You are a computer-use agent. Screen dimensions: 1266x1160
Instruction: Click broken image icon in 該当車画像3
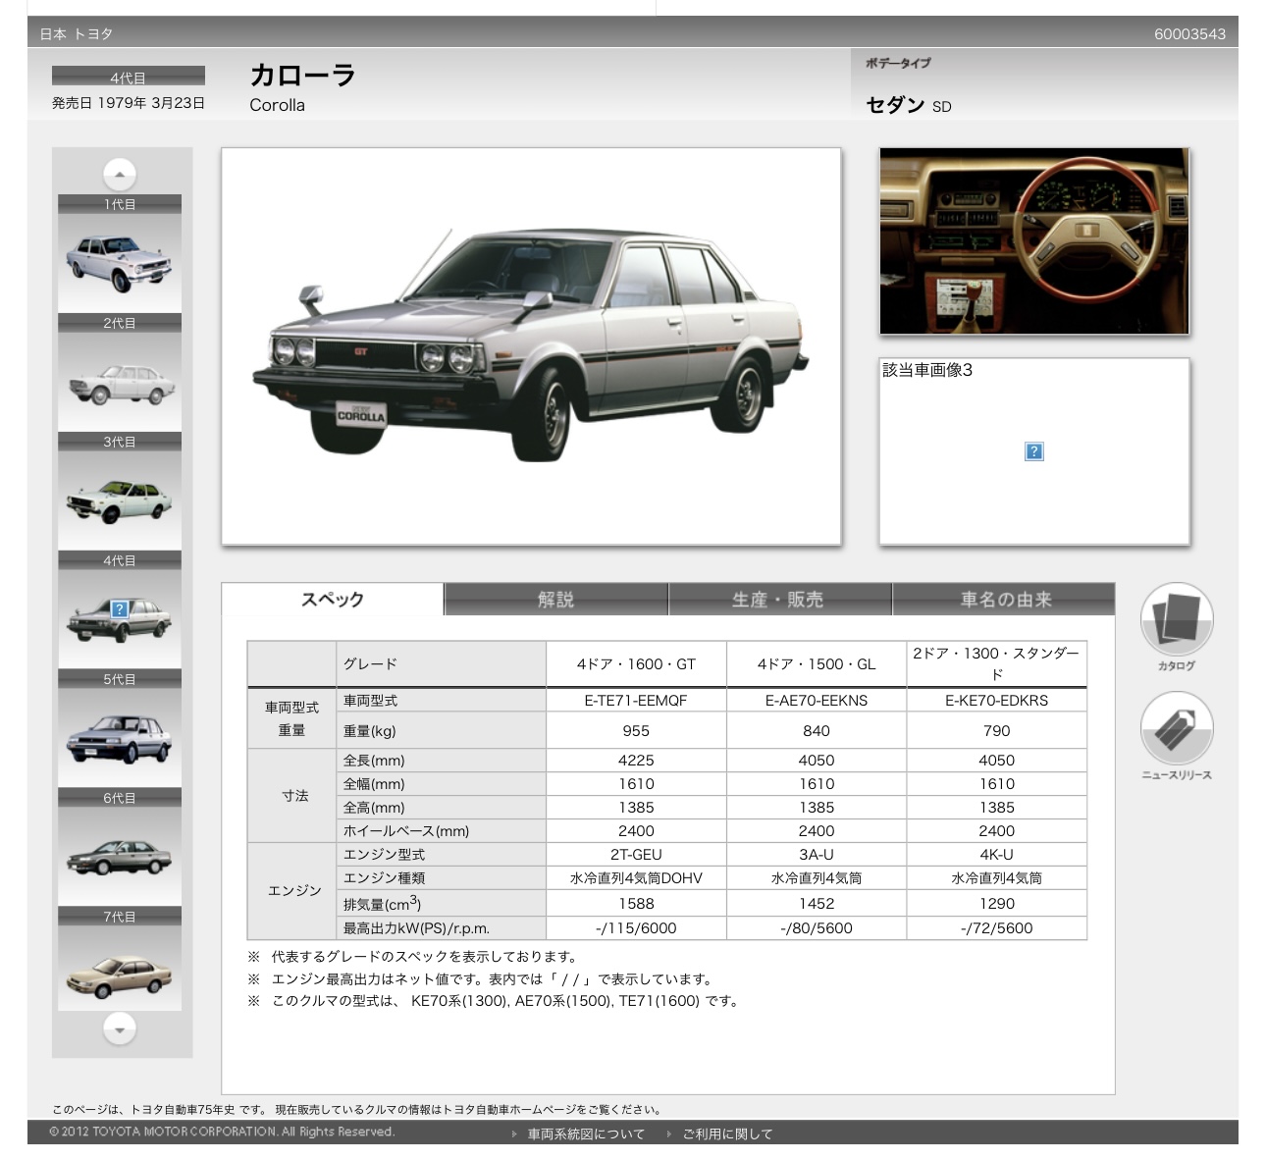[1033, 451]
